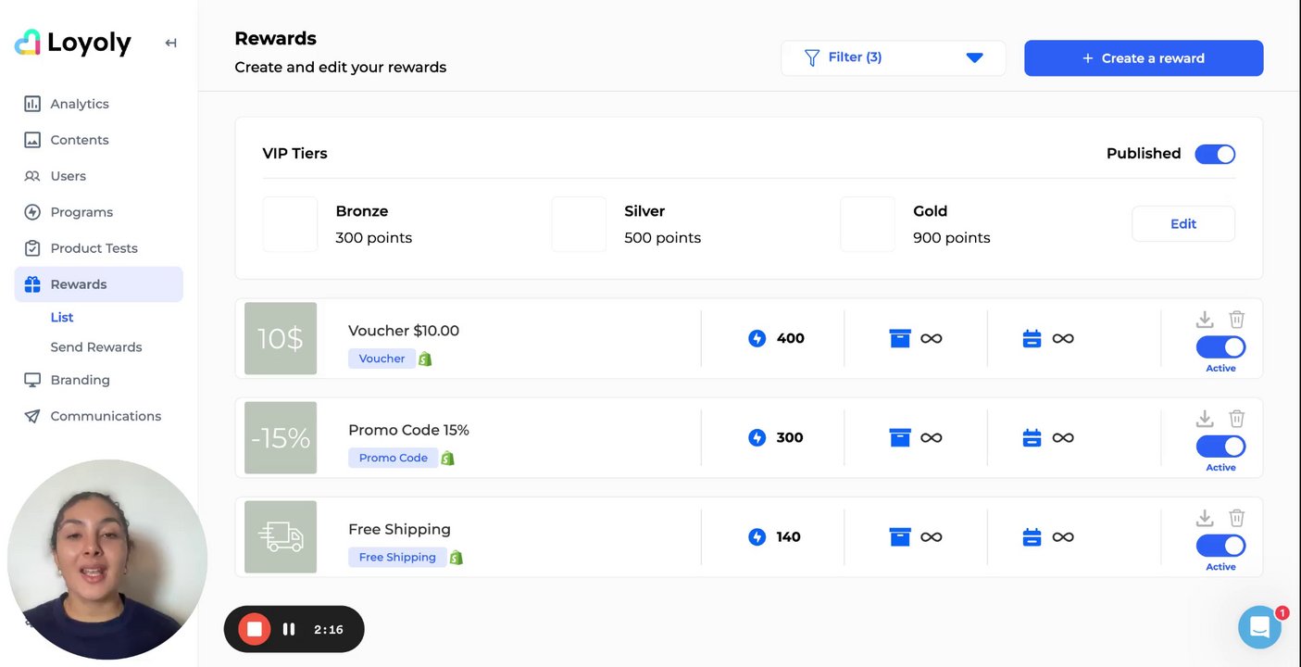Click the Create a reward button
Viewport: 1301px width, 667px height.
tap(1144, 58)
